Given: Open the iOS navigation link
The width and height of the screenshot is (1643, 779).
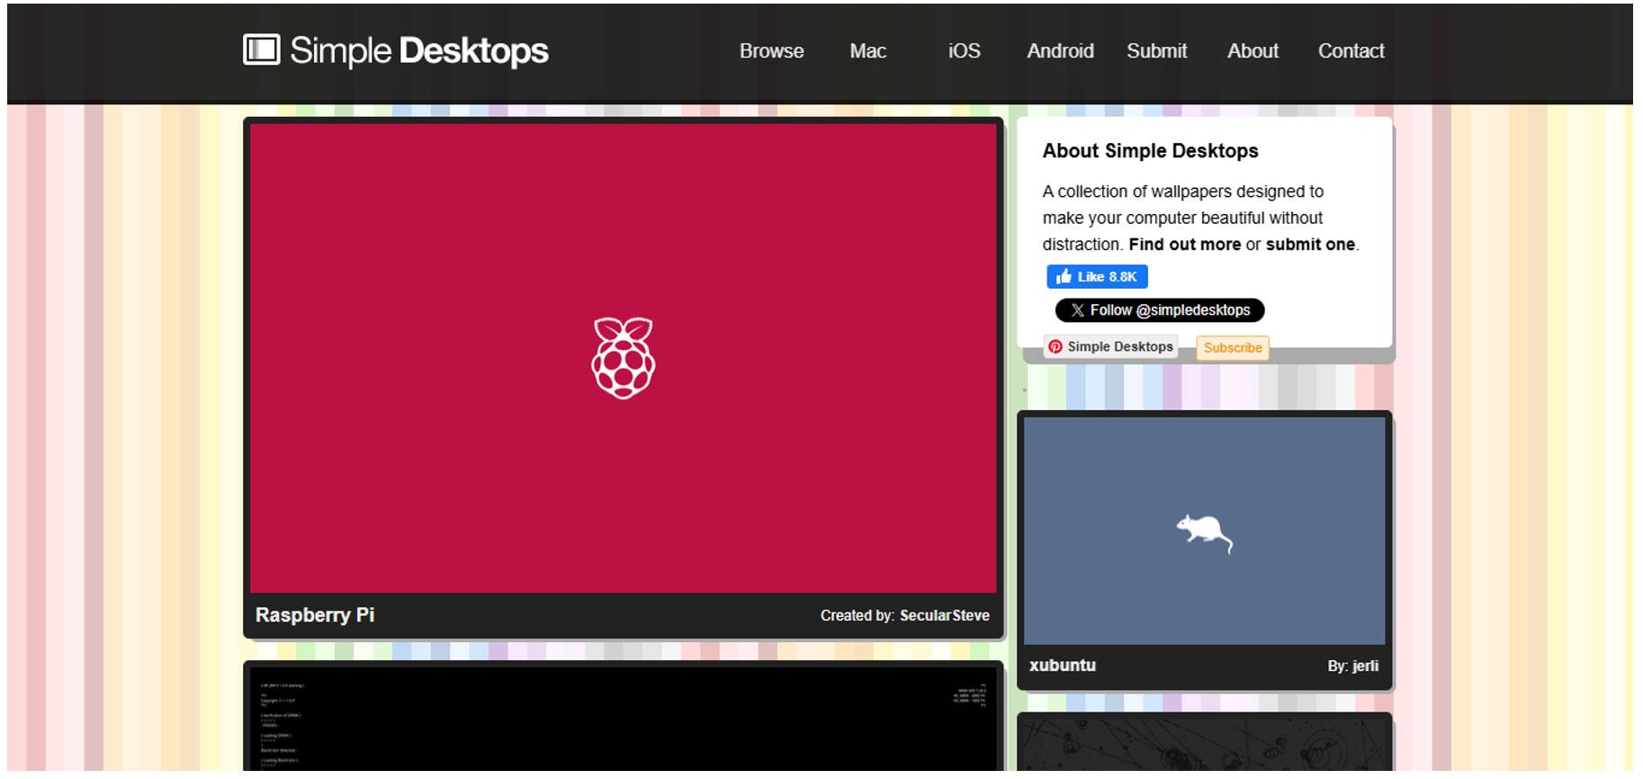Looking at the screenshot, I should 964,51.
